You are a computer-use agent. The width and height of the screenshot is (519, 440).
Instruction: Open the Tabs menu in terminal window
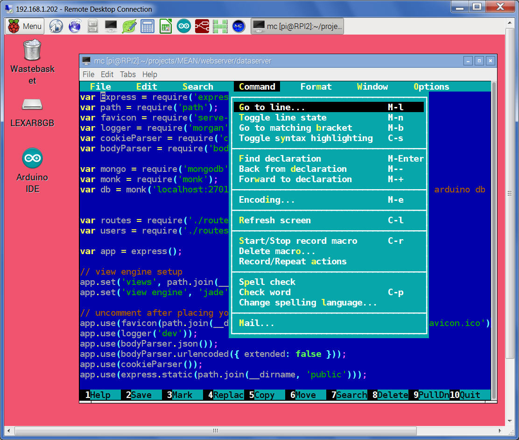[x=127, y=74]
